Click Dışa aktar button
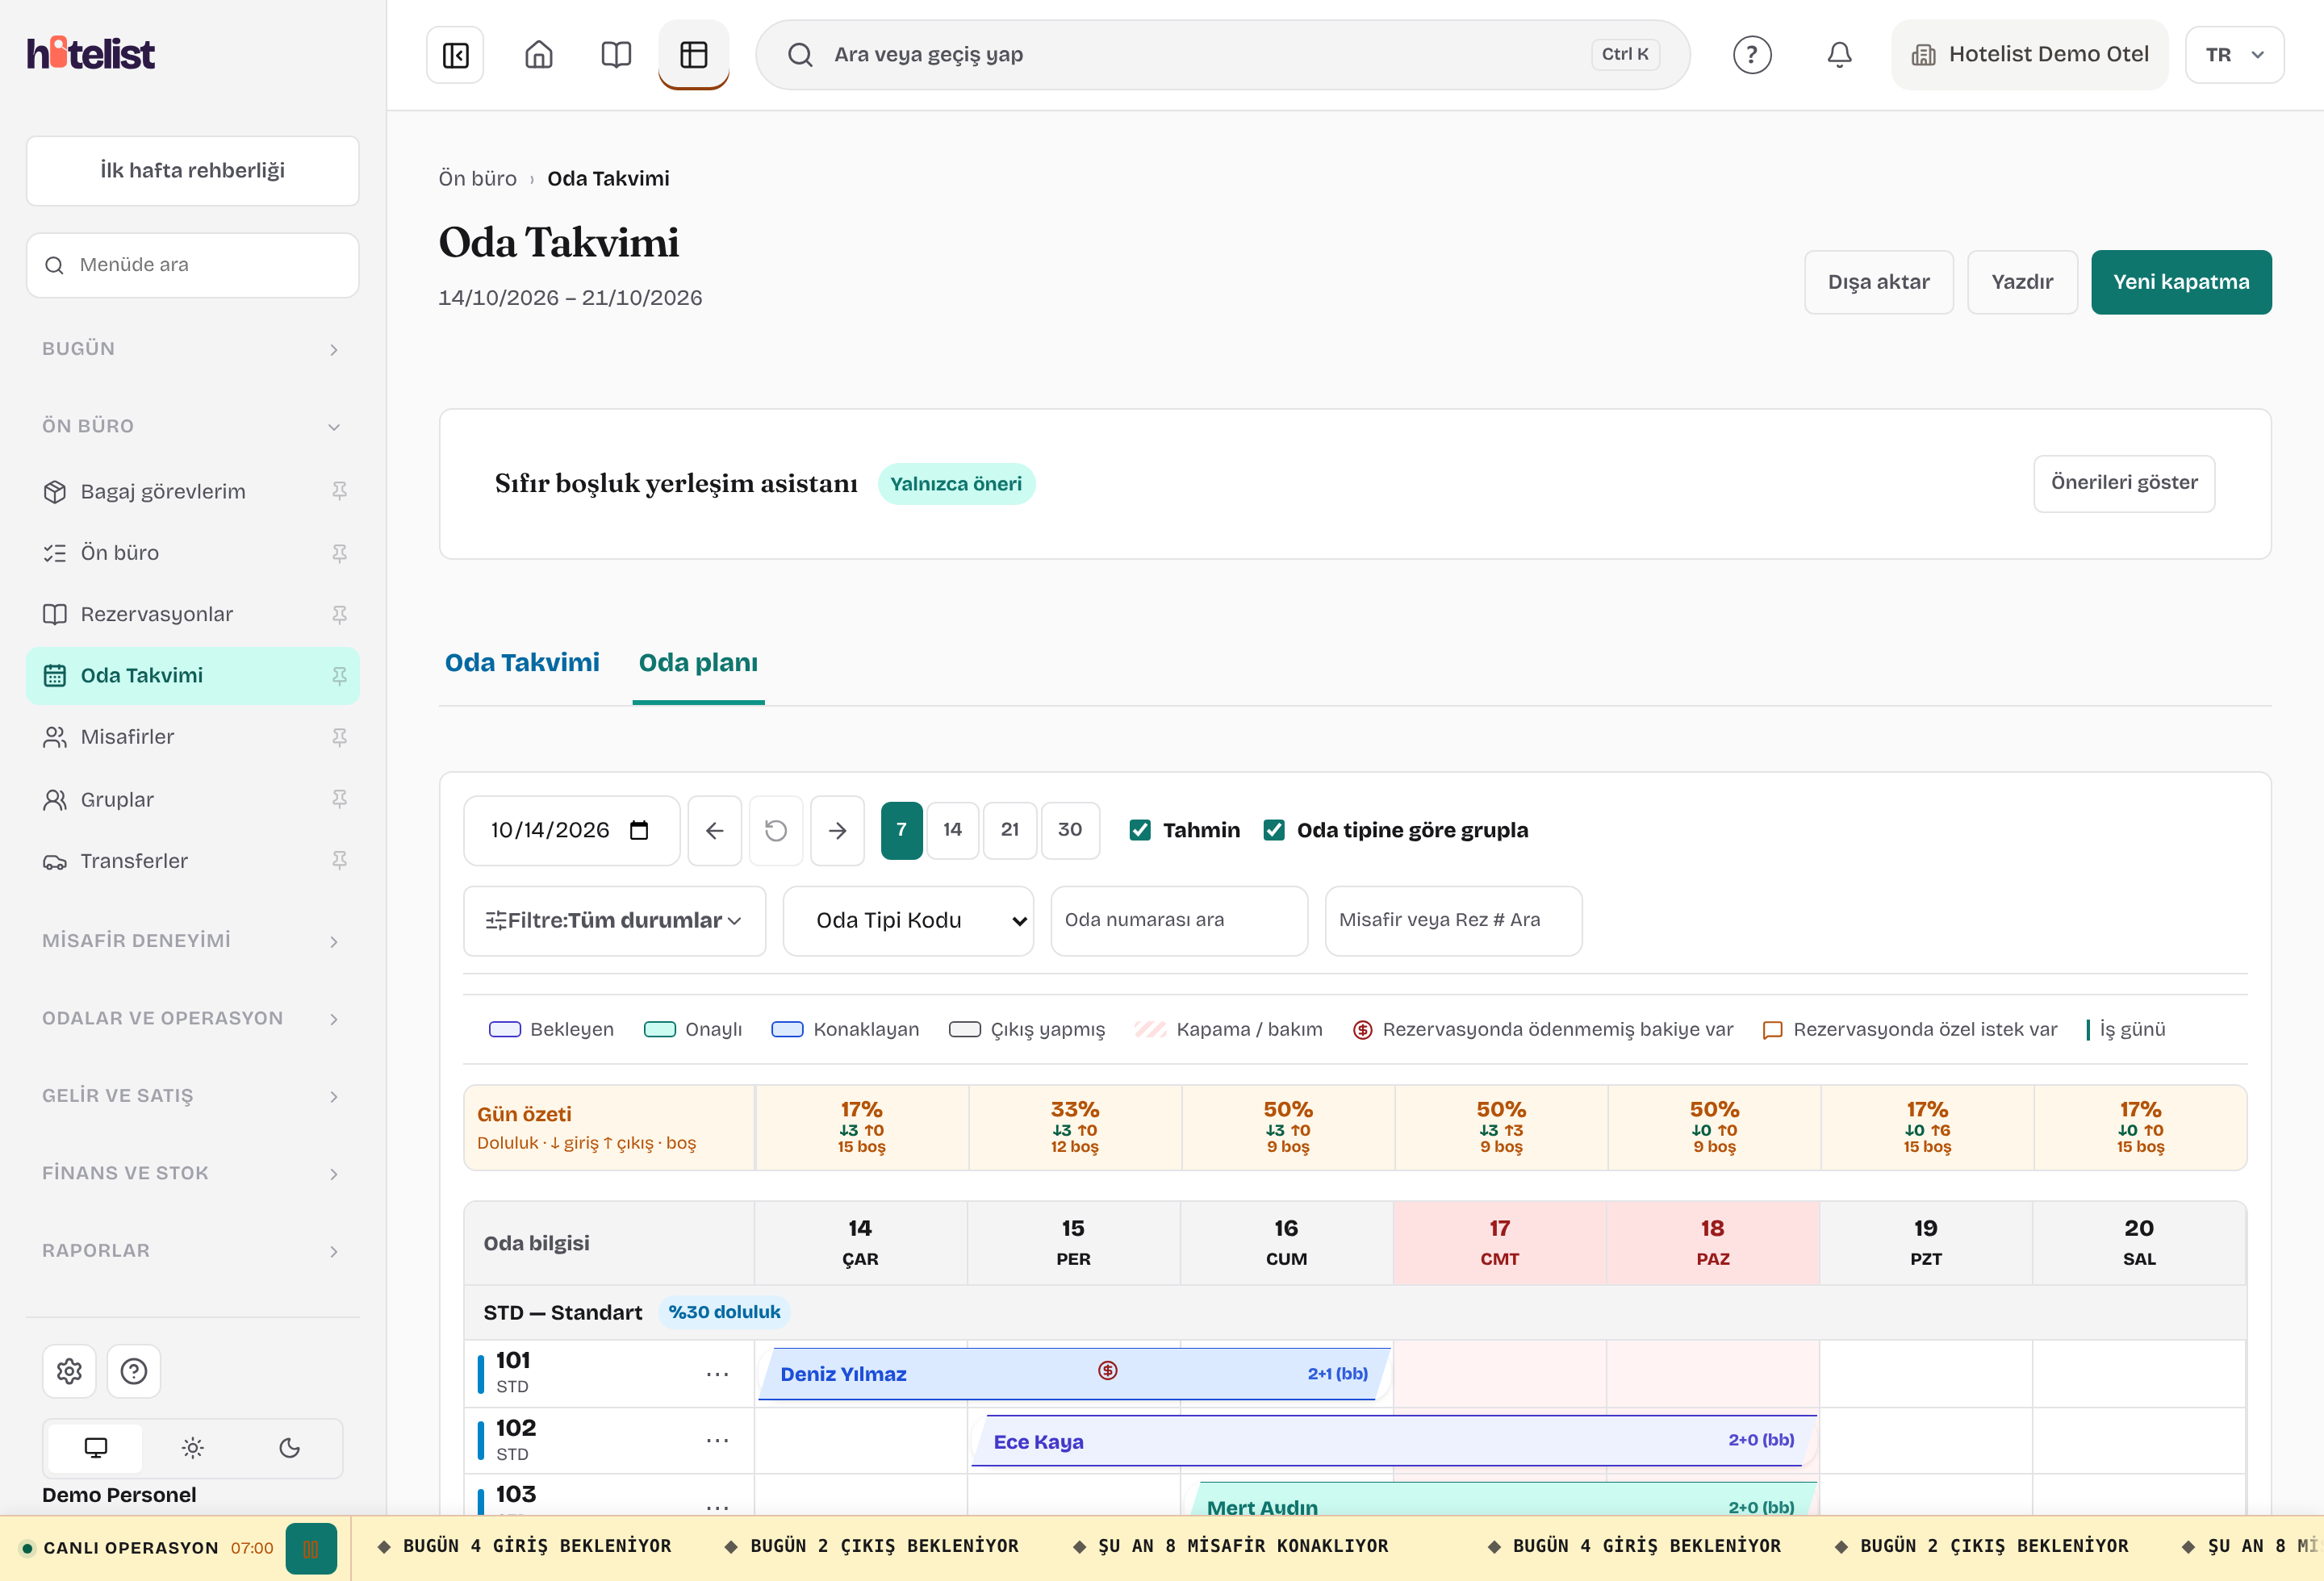Screen dimensions: 2324x1581 point(1878,283)
